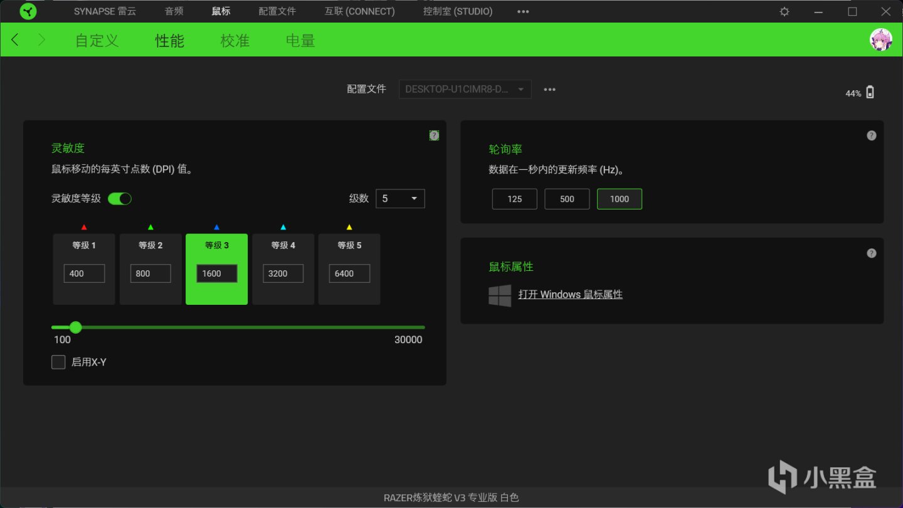Select 等级 3 sensitivity stage
Screen dimensions: 903x508
(217, 269)
